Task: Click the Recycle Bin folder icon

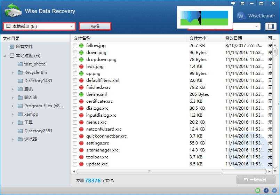Action: click(20, 72)
